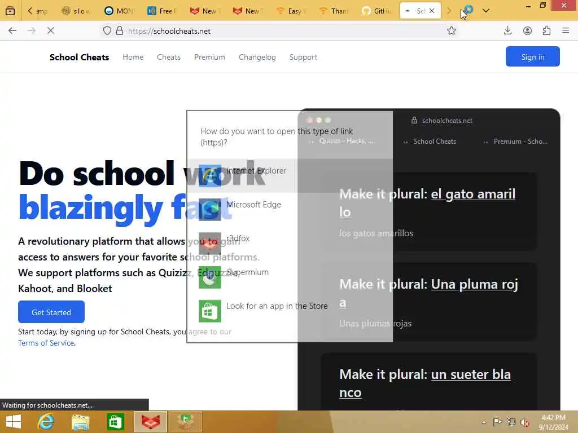Click the Get Started button
This screenshot has height=433, width=578.
[51, 312]
